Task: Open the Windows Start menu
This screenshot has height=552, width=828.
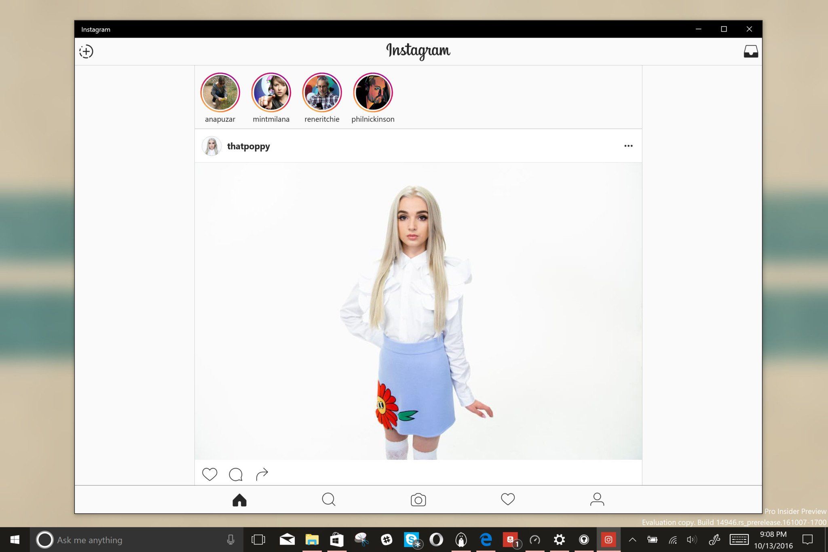Action: (15, 539)
